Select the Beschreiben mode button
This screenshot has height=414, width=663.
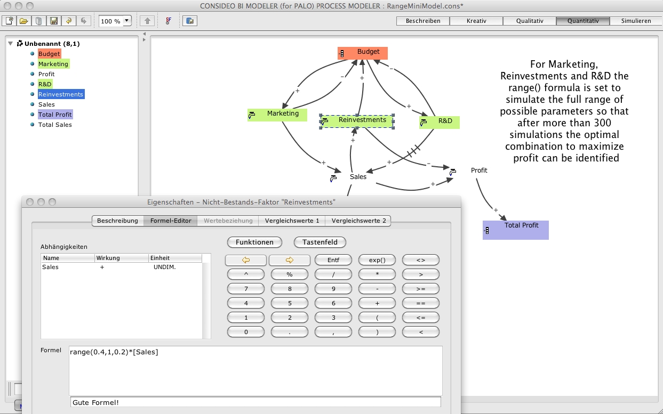click(x=423, y=21)
